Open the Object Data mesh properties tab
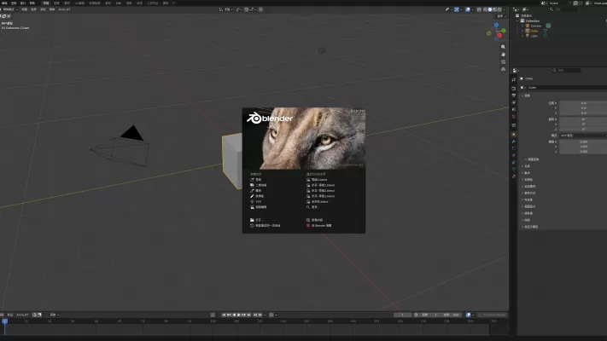 514,170
